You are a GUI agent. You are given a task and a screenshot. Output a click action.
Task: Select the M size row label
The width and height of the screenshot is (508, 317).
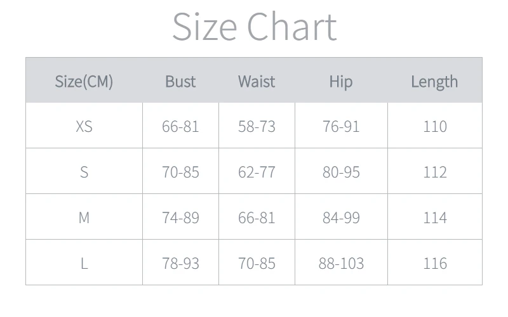[84, 217]
